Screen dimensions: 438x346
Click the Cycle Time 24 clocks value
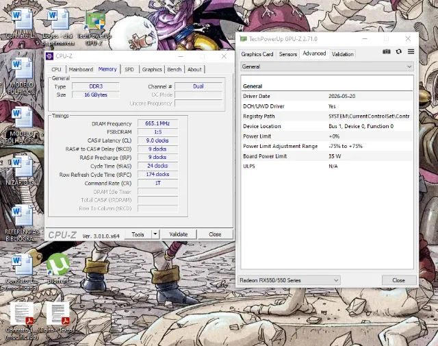[x=158, y=166]
